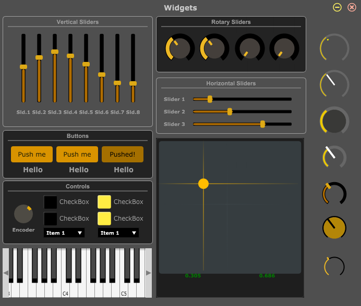Click the bottom knob in right column
361x306 pixels.
334,267
